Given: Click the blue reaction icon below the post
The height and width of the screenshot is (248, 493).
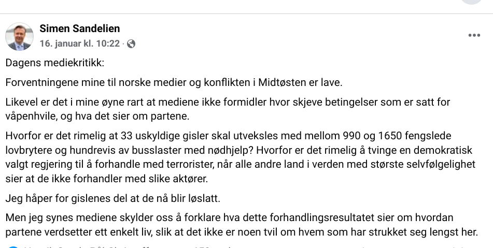Looking at the screenshot, I should coord(12,246).
